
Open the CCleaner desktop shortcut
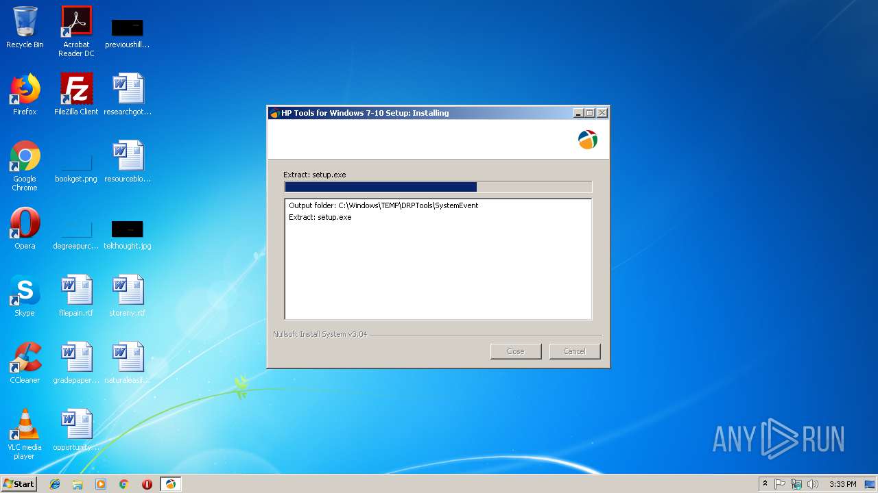coord(25,363)
